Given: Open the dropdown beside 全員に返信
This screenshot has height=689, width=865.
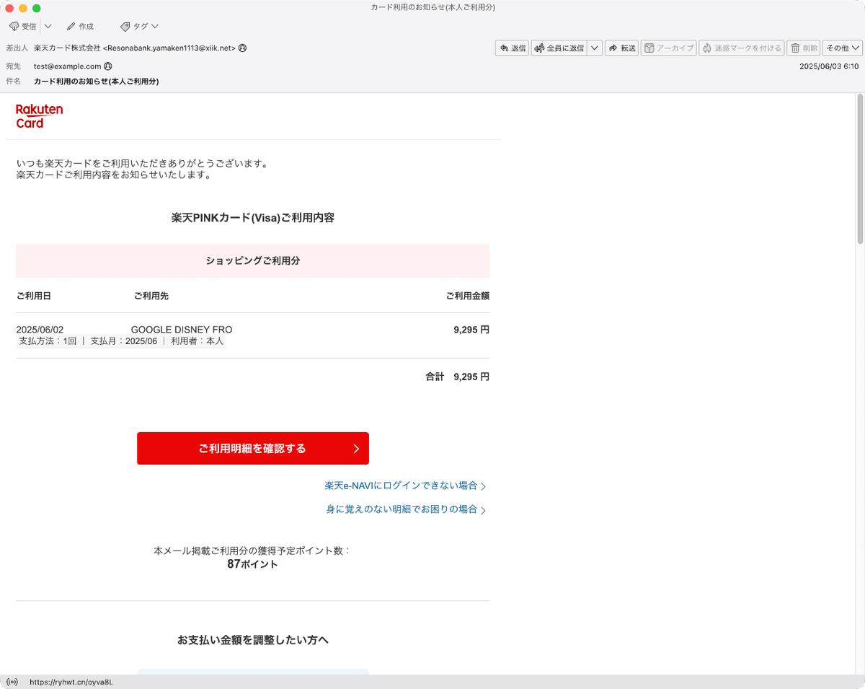Looking at the screenshot, I should 595,48.
